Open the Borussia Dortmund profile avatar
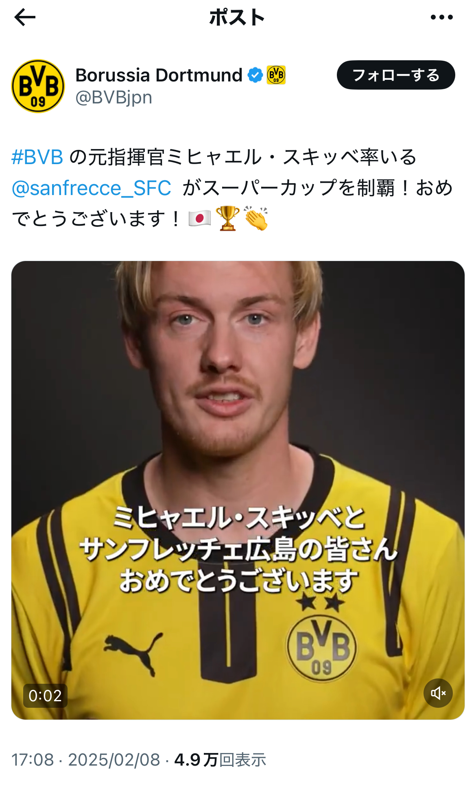Viewport: 476px width, 788px height. (38, 86)
